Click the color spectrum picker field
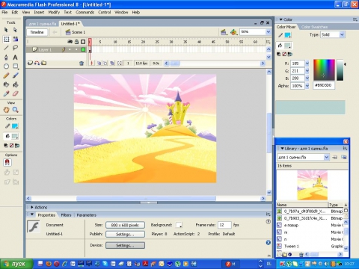359x269 pixels. tap(324, 70)
